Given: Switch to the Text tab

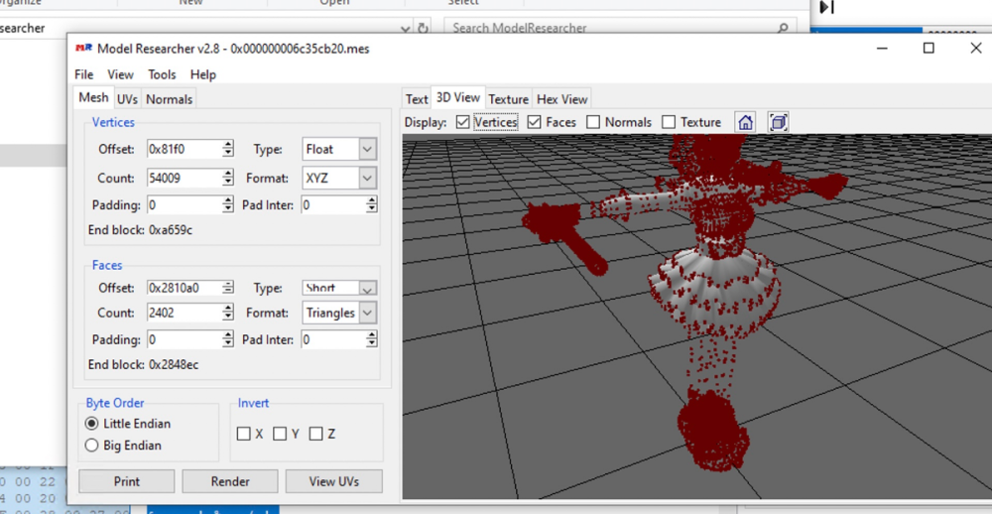Looking at the screenshot, I should pyautogui.click(x=417, y=99).
